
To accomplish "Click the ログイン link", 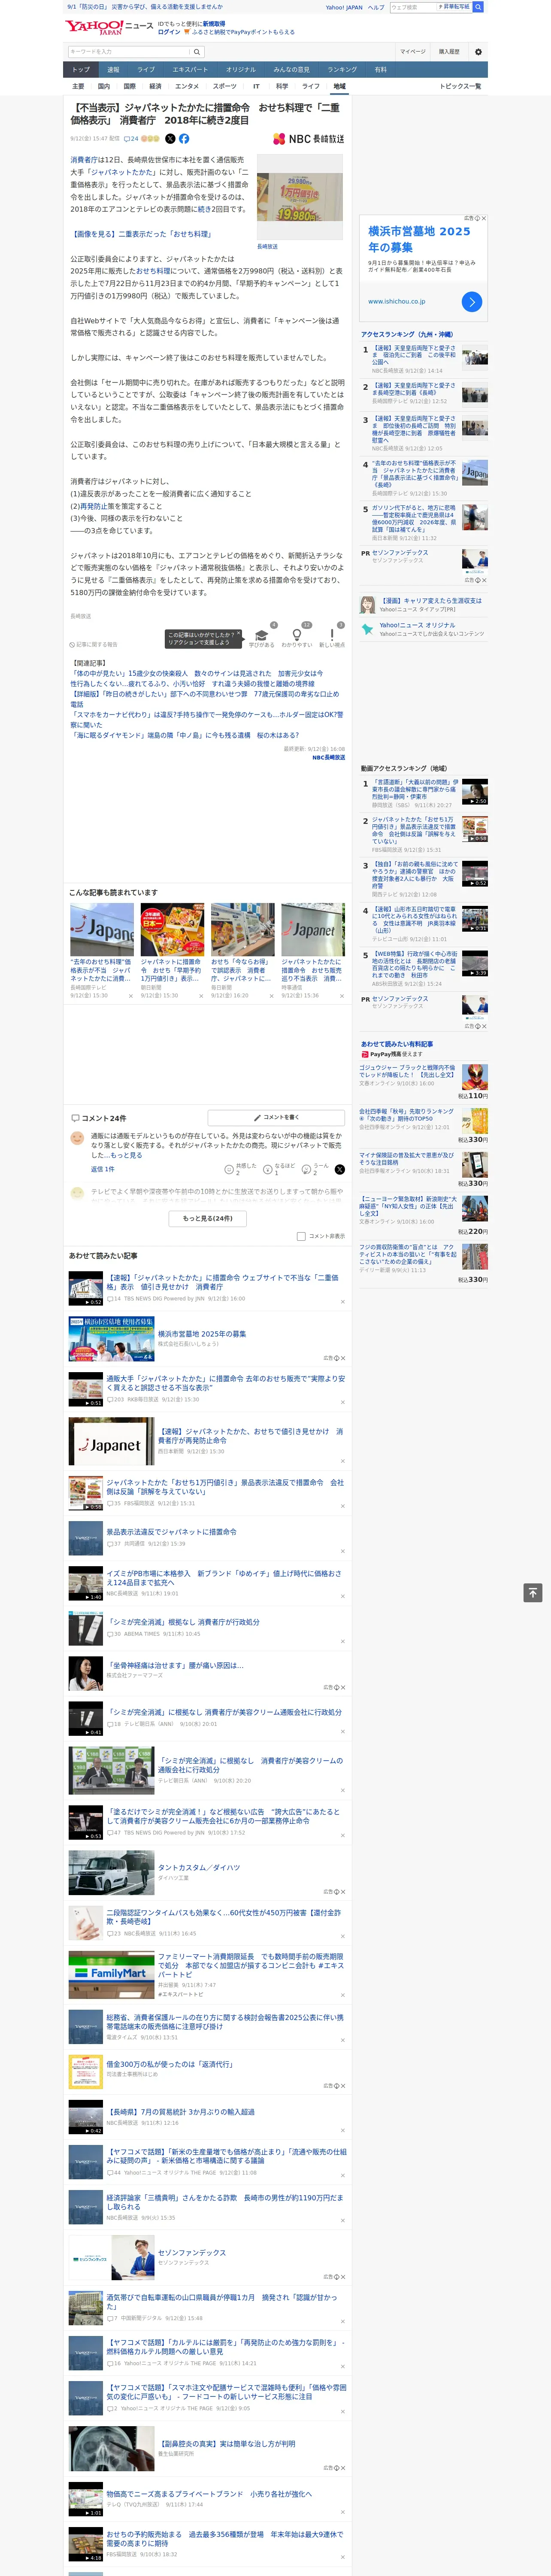I will coord(169,32).
